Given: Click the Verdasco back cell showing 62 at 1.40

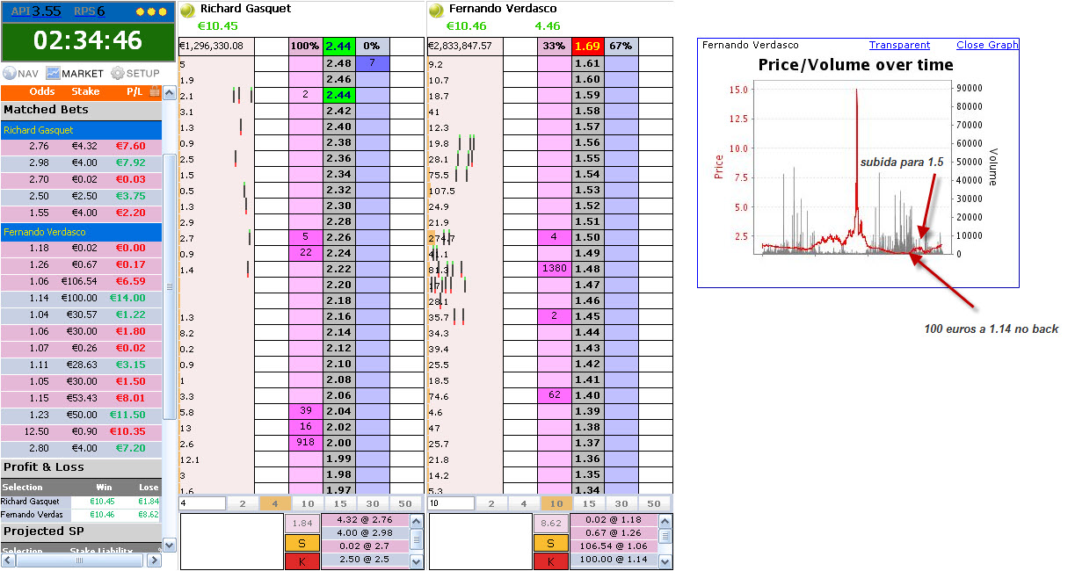Looking at the screenshot, I should tap(554, 395).
